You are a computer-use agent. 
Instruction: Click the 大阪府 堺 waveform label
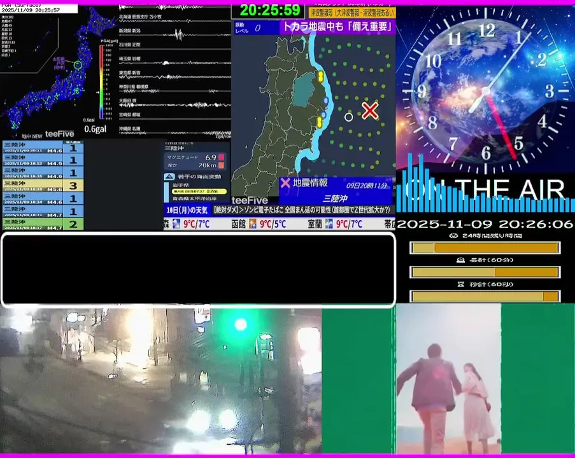127,101
